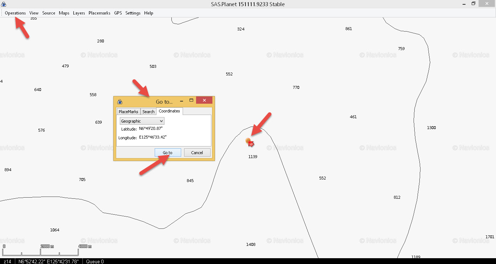This screenshot has height=264, width=496.
Task: Open the Placemarks menu in the menu bar
Action: pos(99,13)
